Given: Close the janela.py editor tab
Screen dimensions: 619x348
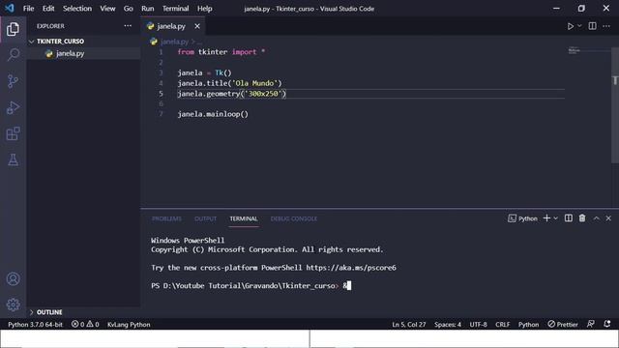Looking at the screenshot, I should (x=197, y=26).
